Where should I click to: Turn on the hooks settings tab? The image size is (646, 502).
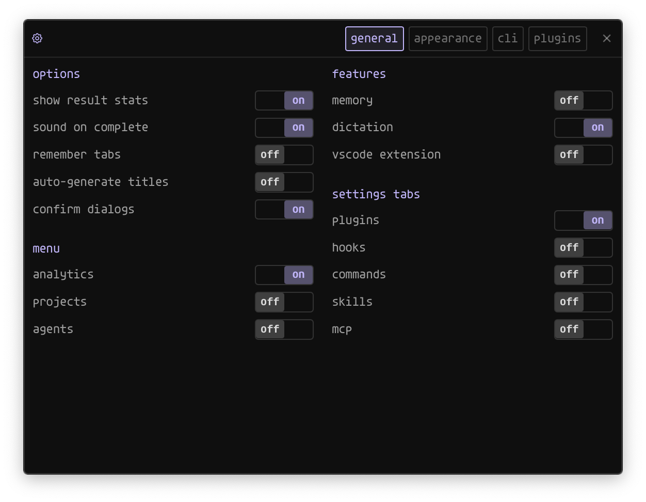(x=583, y=247)
